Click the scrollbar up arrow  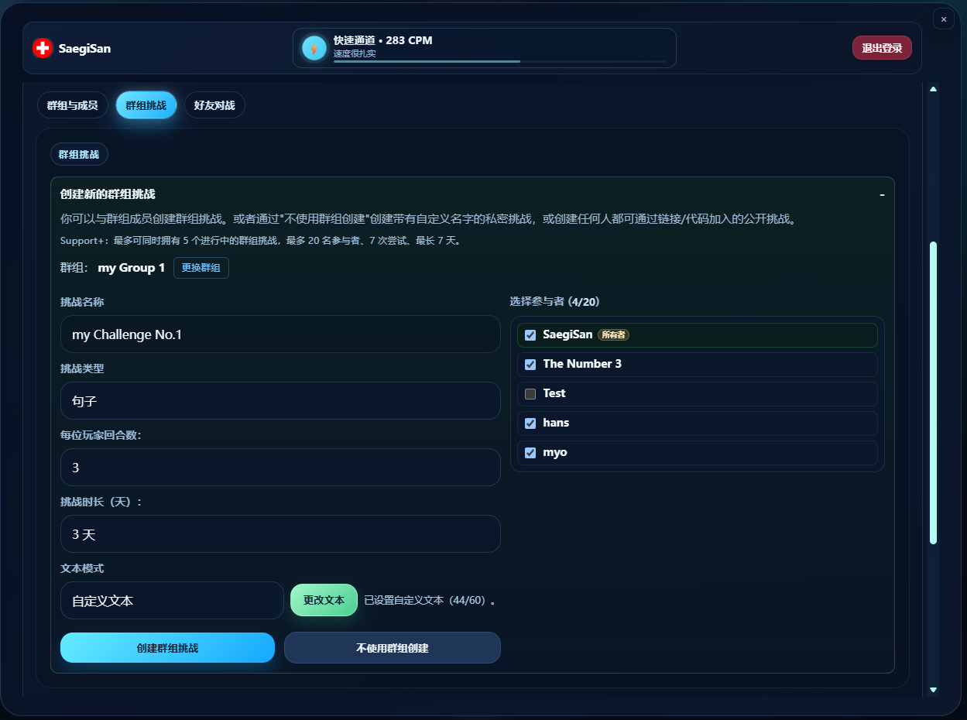point(933,89)
